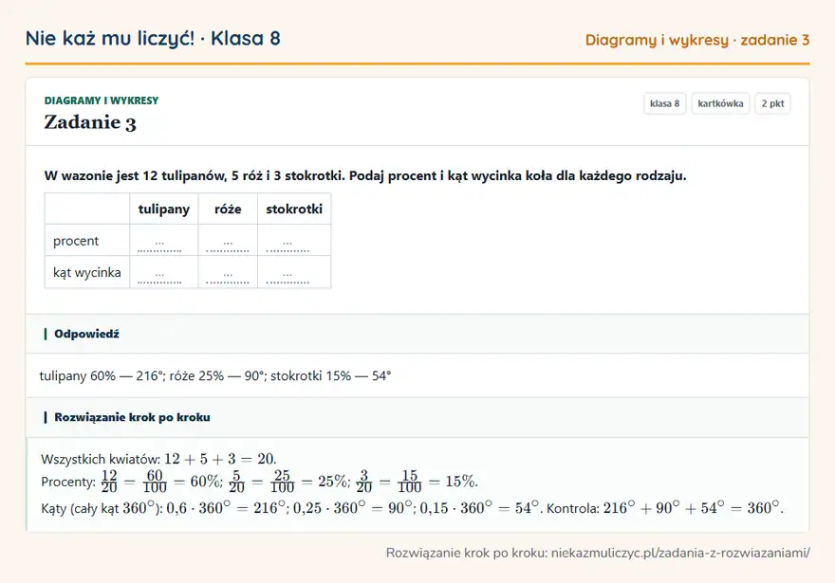835x583 pixels.
Task: Click the kąt wycinka blank for róże
Action: tap(228, 277)
